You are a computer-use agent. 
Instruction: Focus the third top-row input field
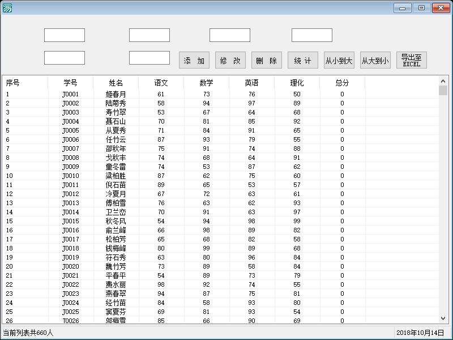coord(230,35)
